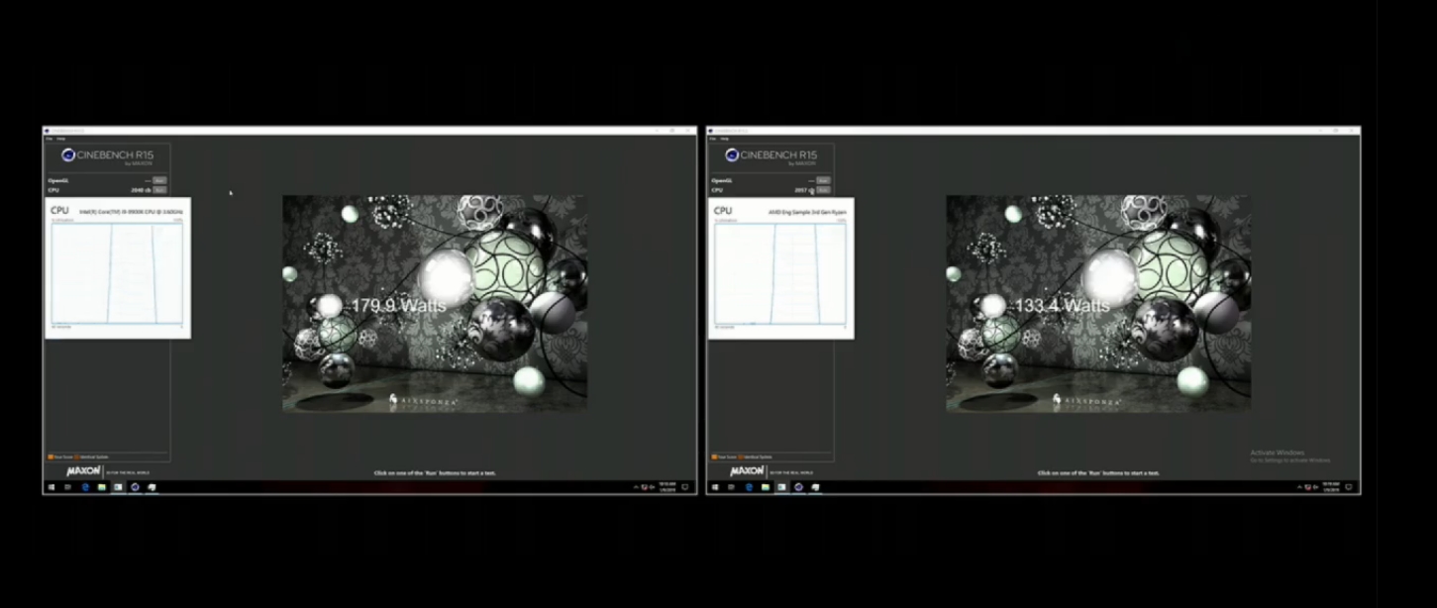Screen dimensions: 1437x608
Task: Click the OpenGL label in left window
Action: click(x=58, y=181)
